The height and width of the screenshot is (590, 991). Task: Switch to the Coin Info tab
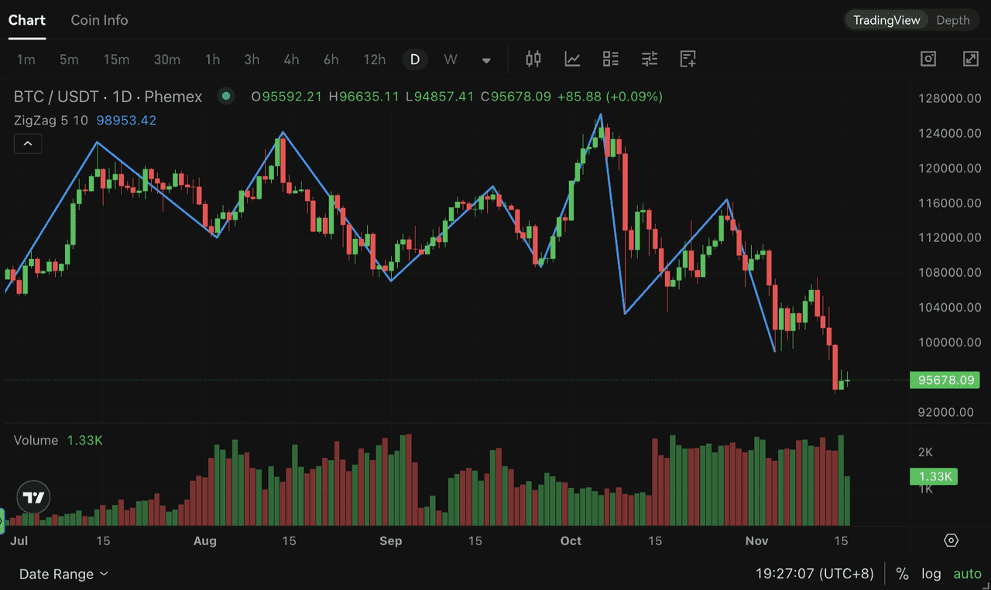tap(99, 20)
